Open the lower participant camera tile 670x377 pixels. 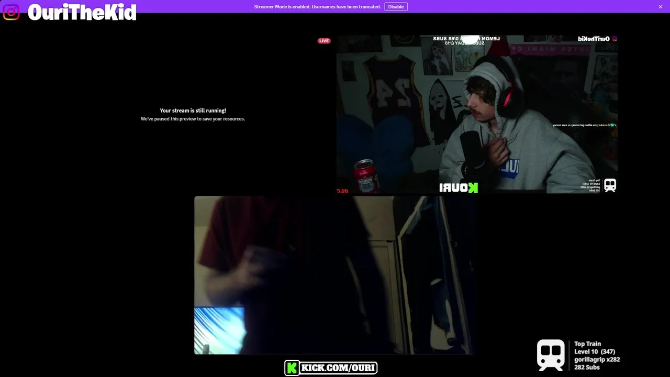click(335, 275)
